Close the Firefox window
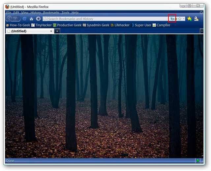The width and height of the screenshot is (211, 171). [x=198, y=6]
